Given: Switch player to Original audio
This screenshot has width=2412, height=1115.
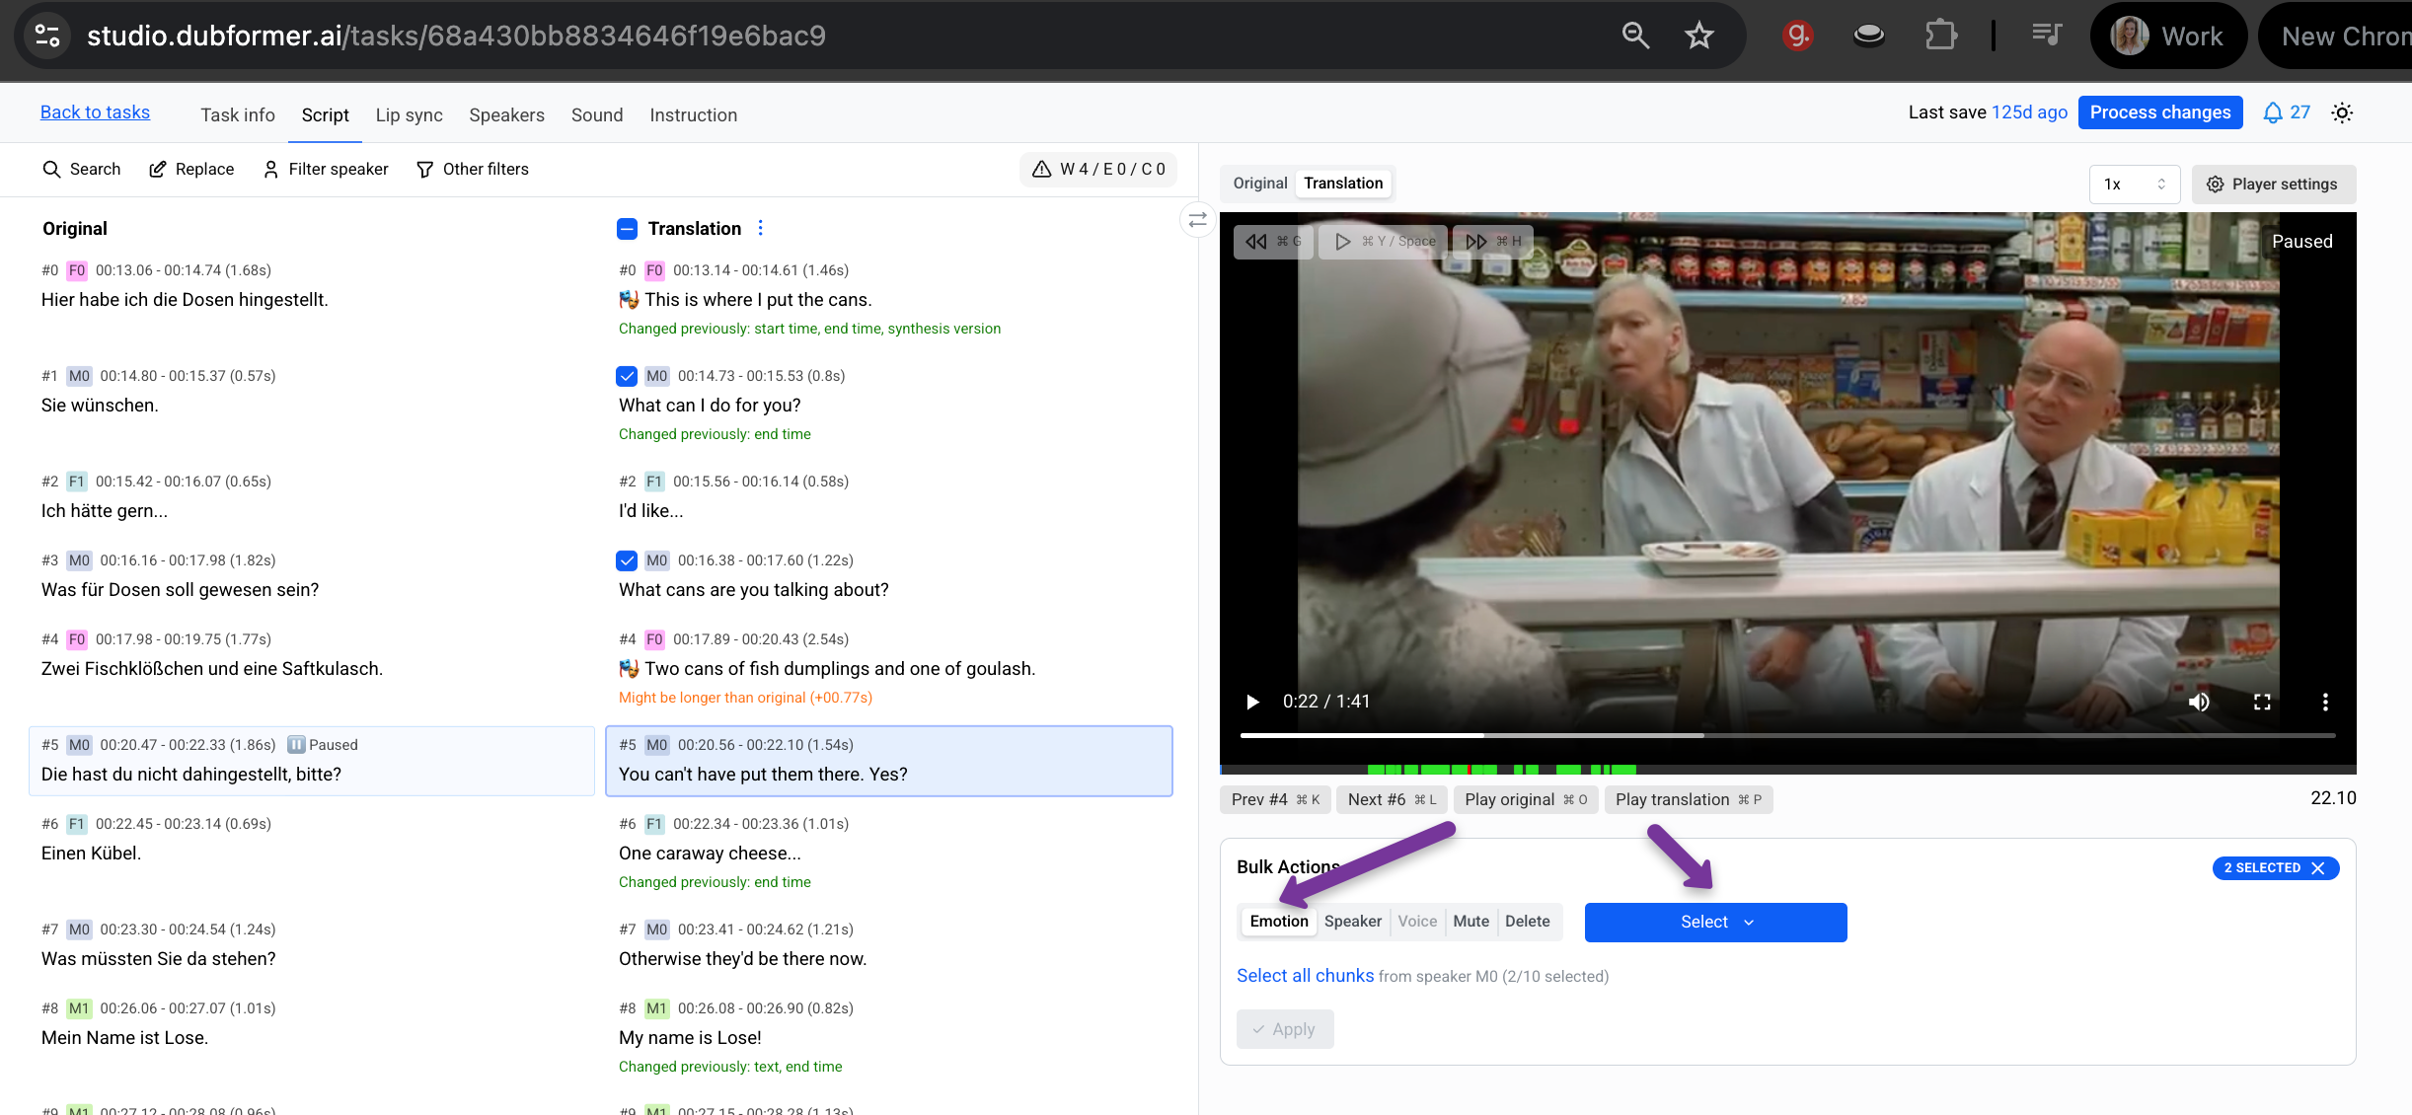Looking at the screenshot, I should tap(1260, 184).
